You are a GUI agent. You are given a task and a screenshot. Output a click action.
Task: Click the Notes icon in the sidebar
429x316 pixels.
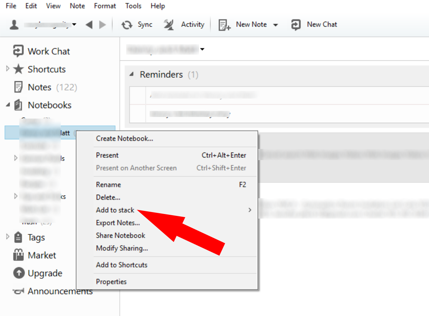pos(17,87)
